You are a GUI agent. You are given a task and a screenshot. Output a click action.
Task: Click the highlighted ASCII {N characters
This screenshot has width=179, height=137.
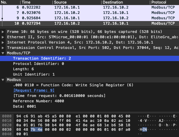click(x=145, y=130)
